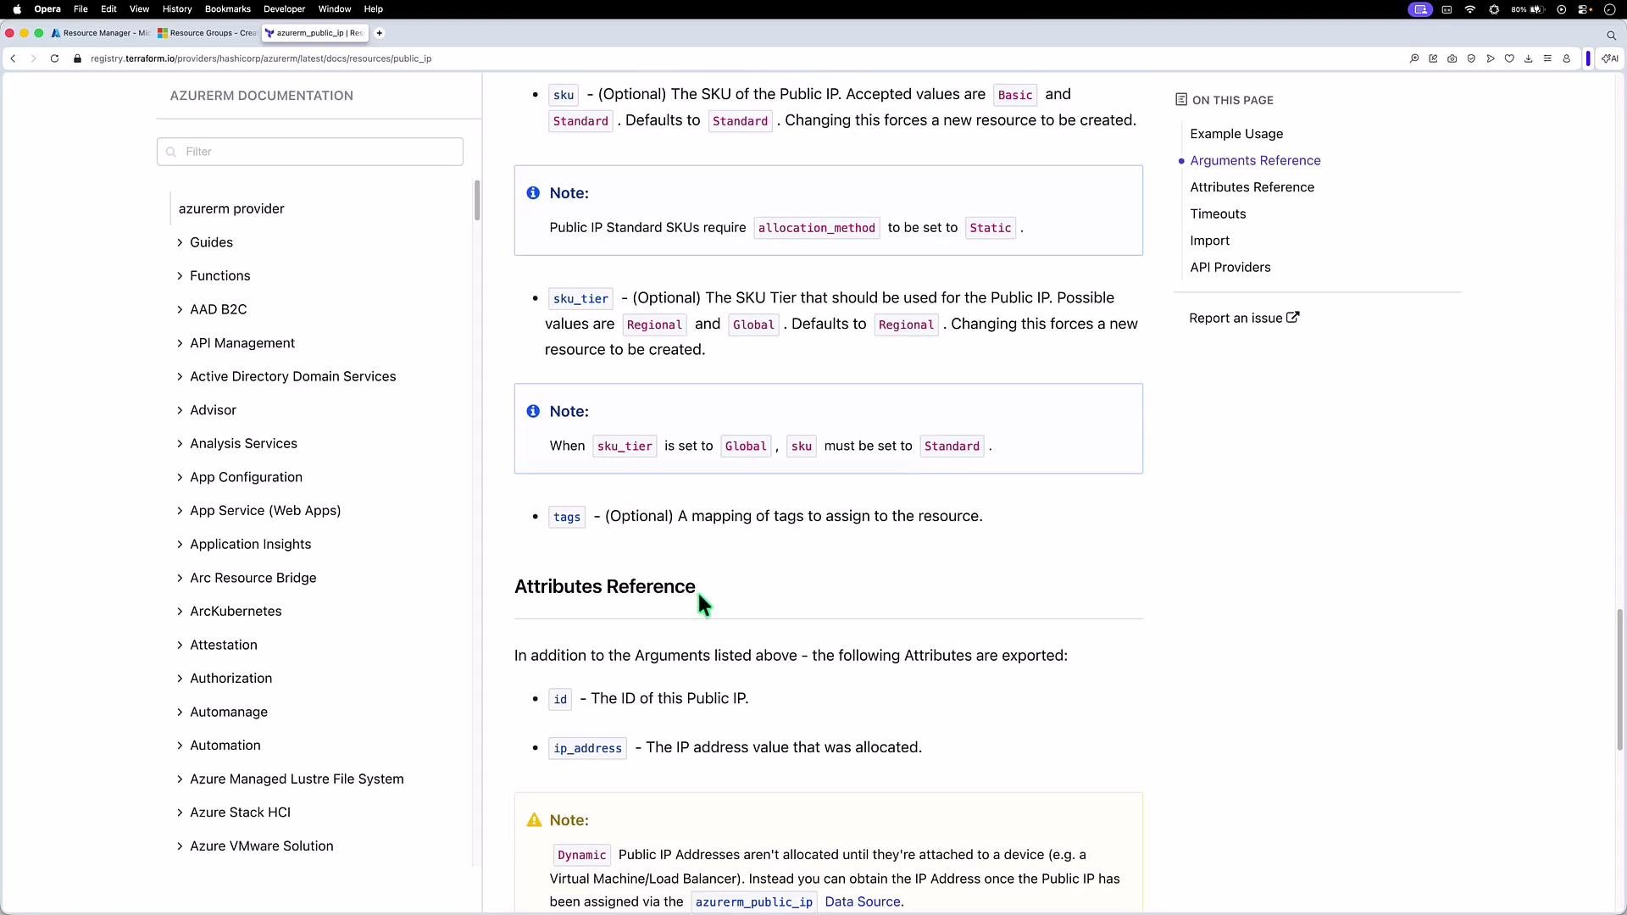Viewport: 1627px width, 915px height.
Task: Go forward with the forward arrow
Action: coord(33,58)
